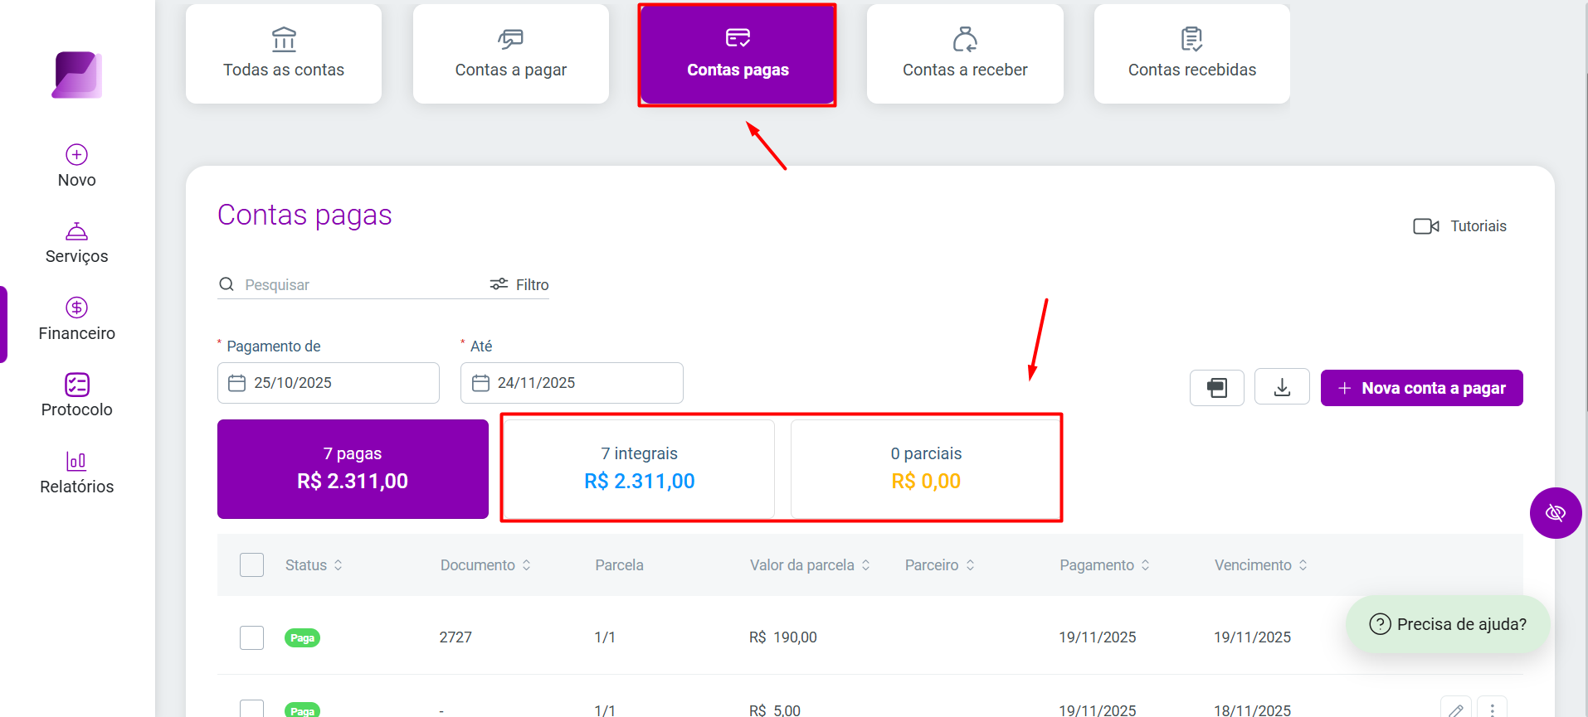
Task: Click the purple app logo
Action: click(x=77, y=75)
